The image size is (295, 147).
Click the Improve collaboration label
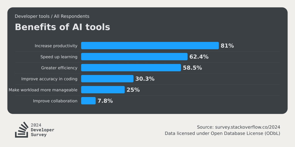coord(55,101)
